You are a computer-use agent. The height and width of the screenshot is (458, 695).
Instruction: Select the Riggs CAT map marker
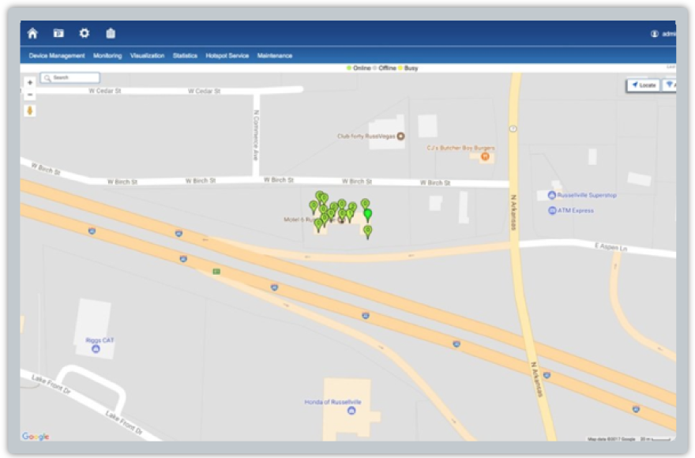(x=96, y=349)
